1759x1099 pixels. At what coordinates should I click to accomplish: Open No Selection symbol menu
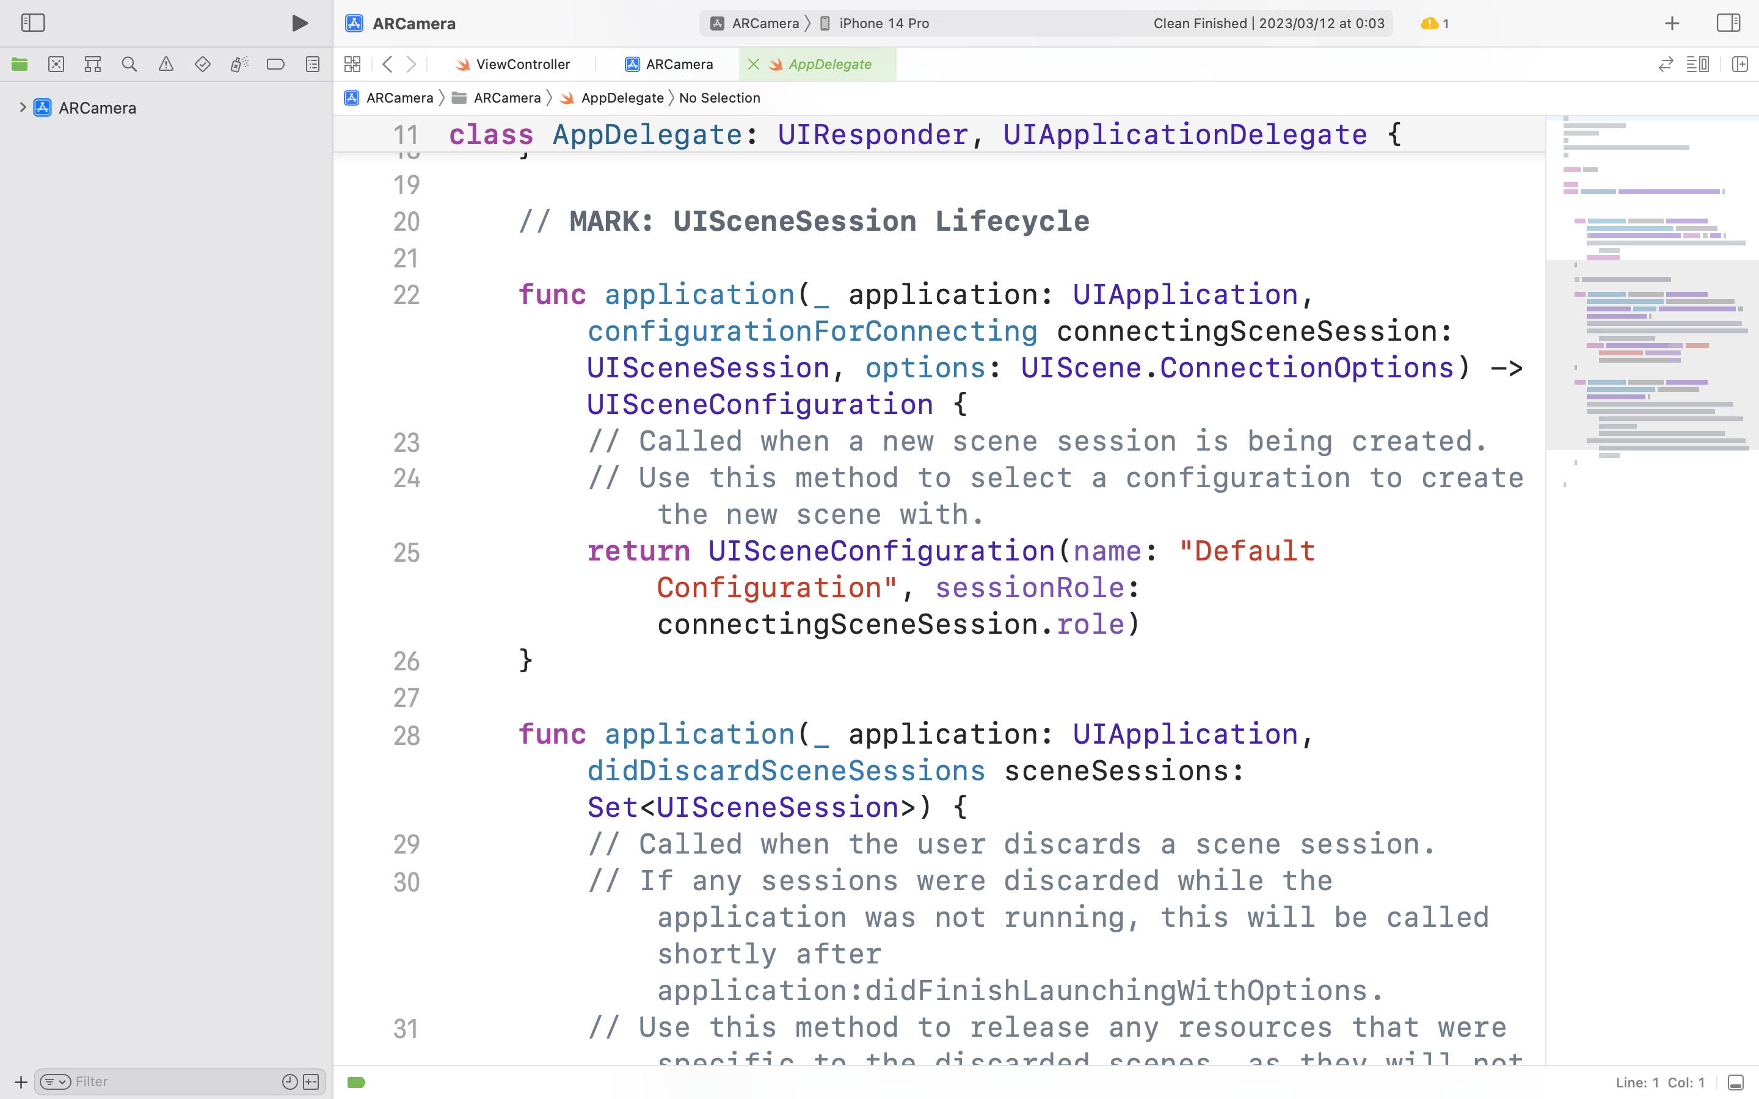719,98
